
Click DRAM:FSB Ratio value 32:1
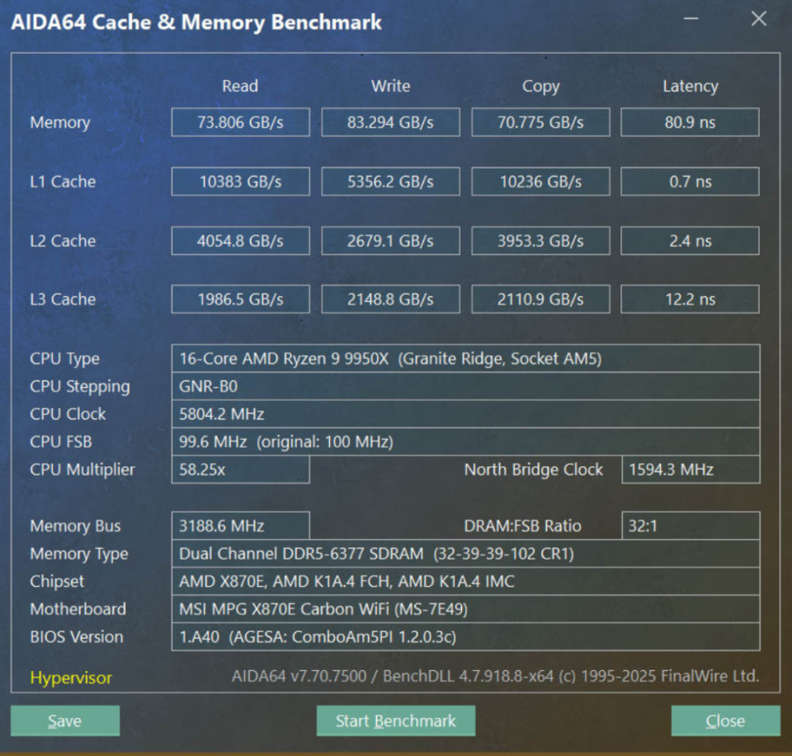691,526
